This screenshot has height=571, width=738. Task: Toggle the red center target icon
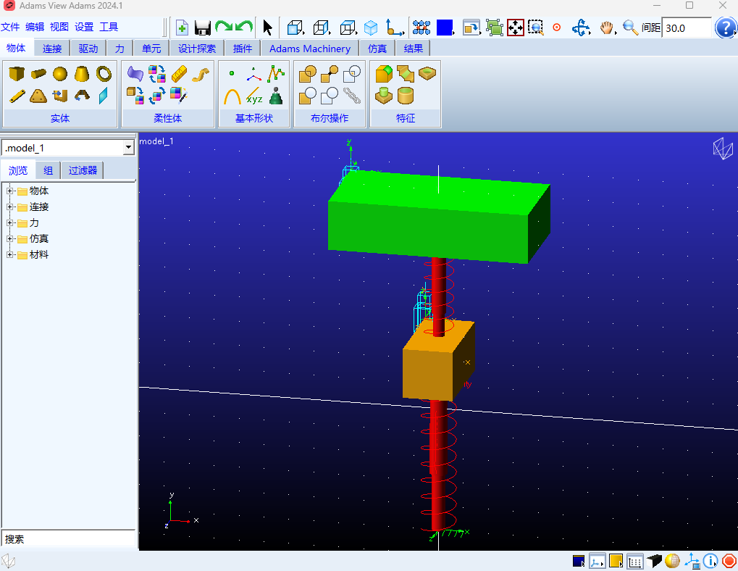[557, 28]
